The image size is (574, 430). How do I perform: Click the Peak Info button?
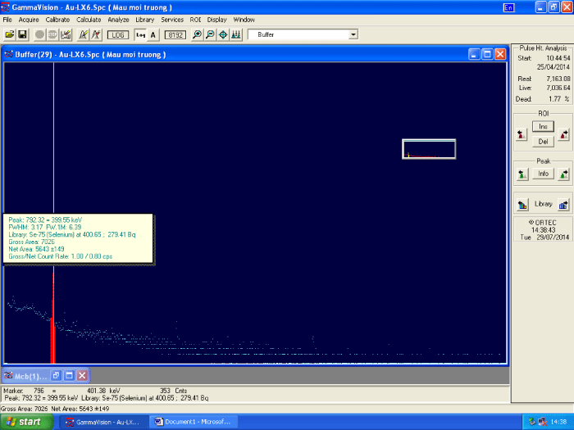(543, 174)
